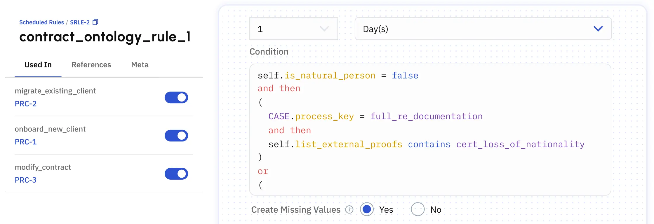Viewport: 654px width, 224px height.
Task: Open process link PRC-3
Action: pos(26,180)
